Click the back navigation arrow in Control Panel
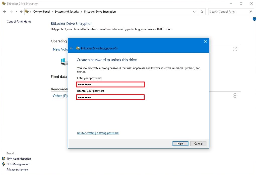The width and height of the screenshot is (257, 176). tap(4, 12)
